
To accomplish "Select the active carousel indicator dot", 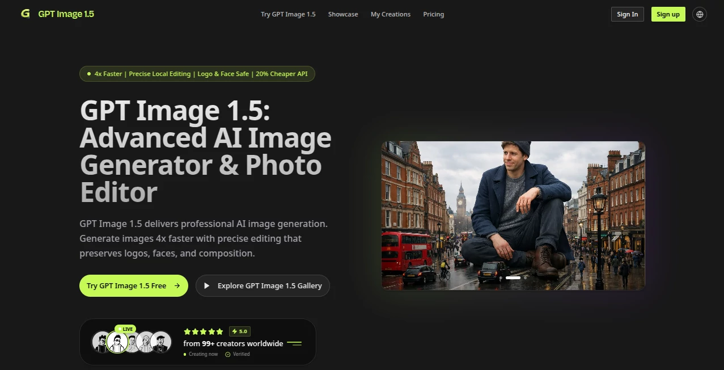I will pyautogui.click(x=513, y=277).
